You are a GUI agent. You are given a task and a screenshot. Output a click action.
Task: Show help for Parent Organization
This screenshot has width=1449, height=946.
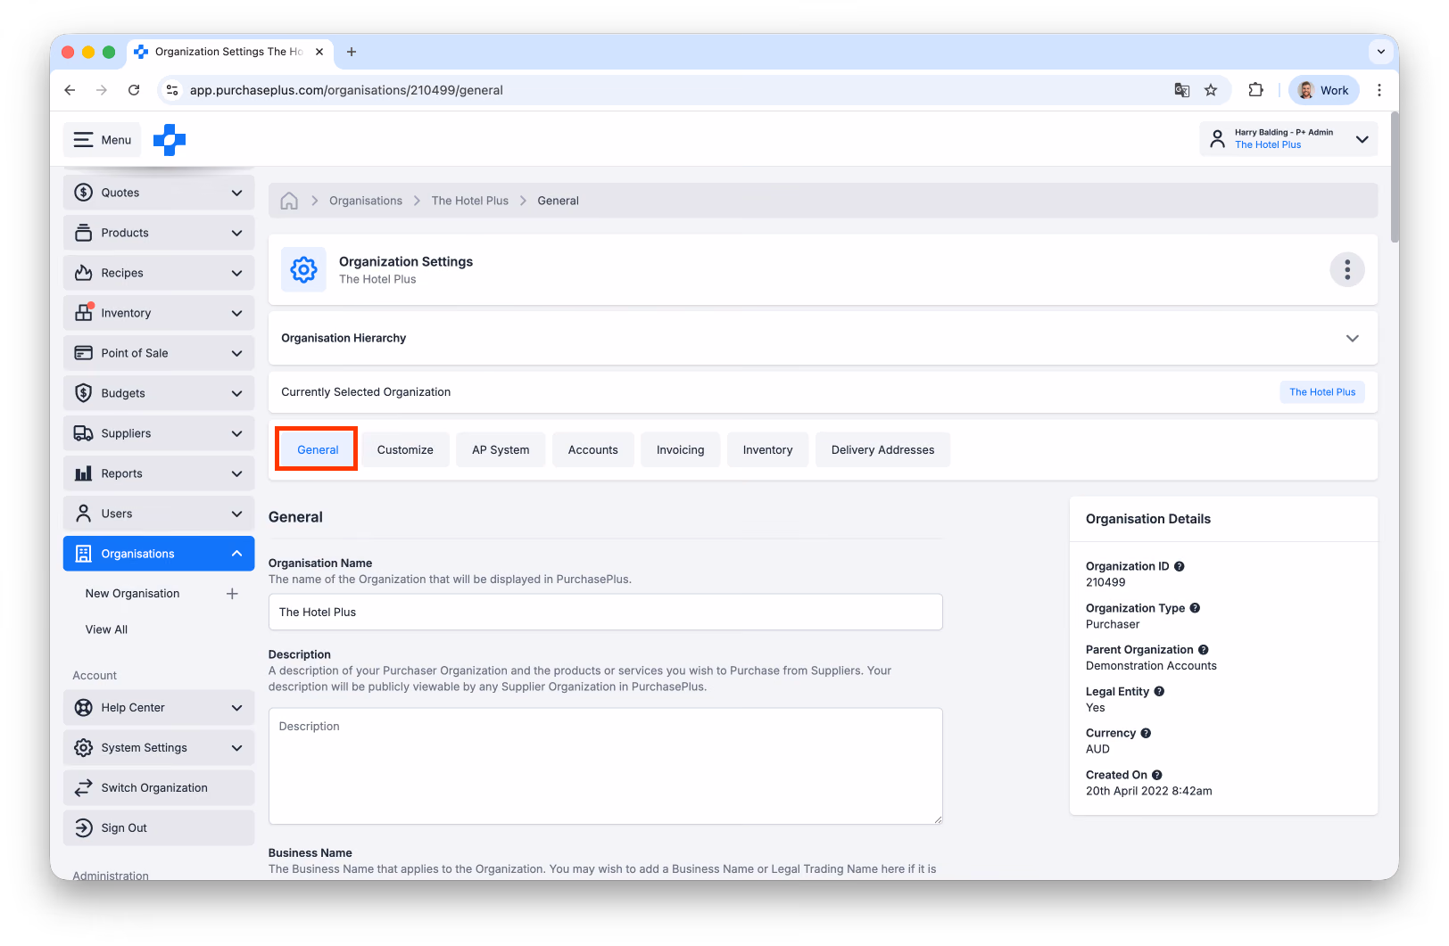pos(1204,650)
